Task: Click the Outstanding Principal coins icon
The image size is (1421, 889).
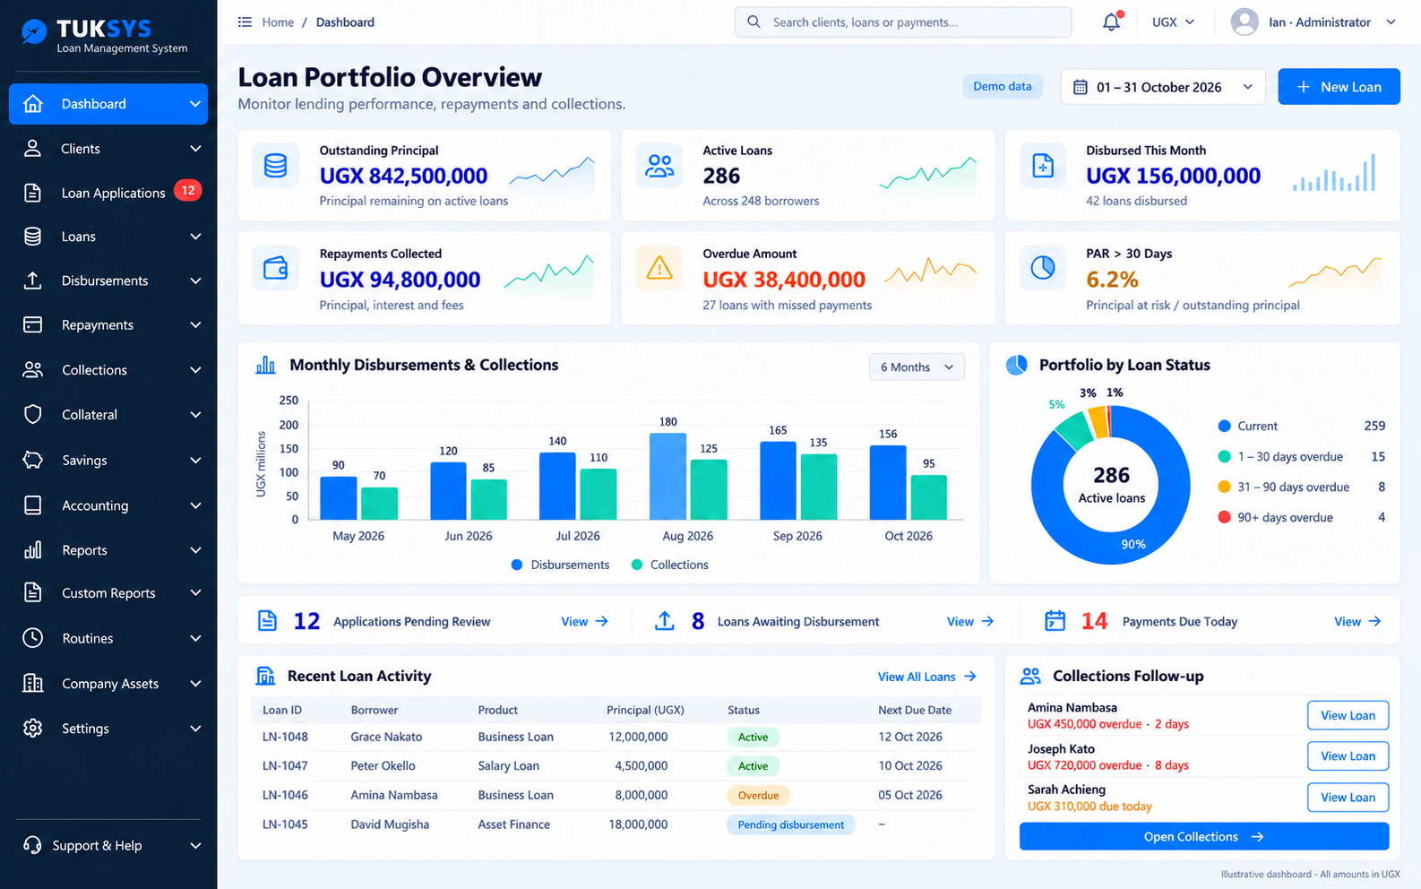Action: coord(276,166)
